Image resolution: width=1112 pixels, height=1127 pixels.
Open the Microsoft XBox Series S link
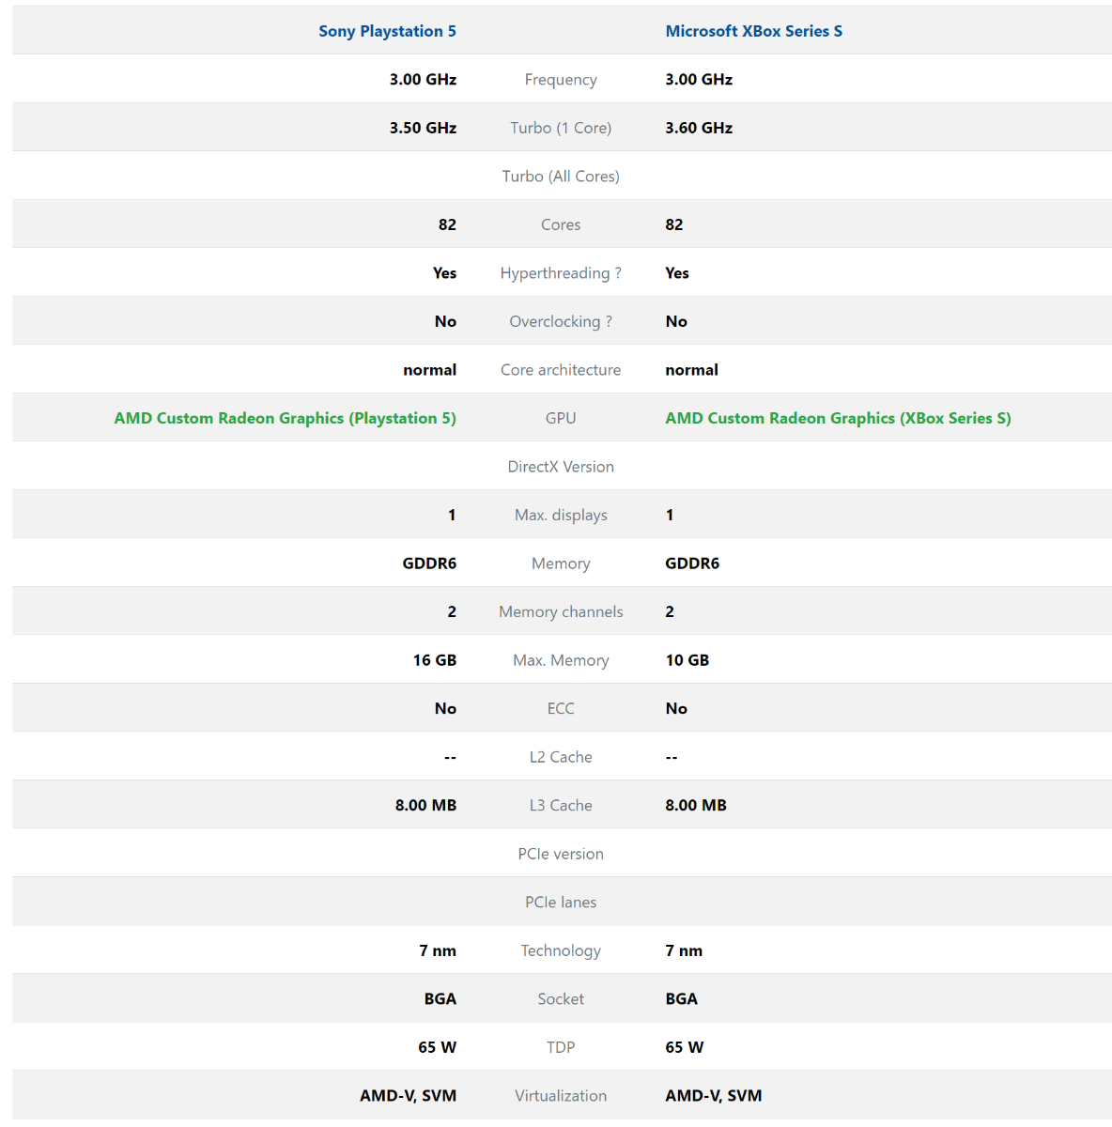(754, 31)
